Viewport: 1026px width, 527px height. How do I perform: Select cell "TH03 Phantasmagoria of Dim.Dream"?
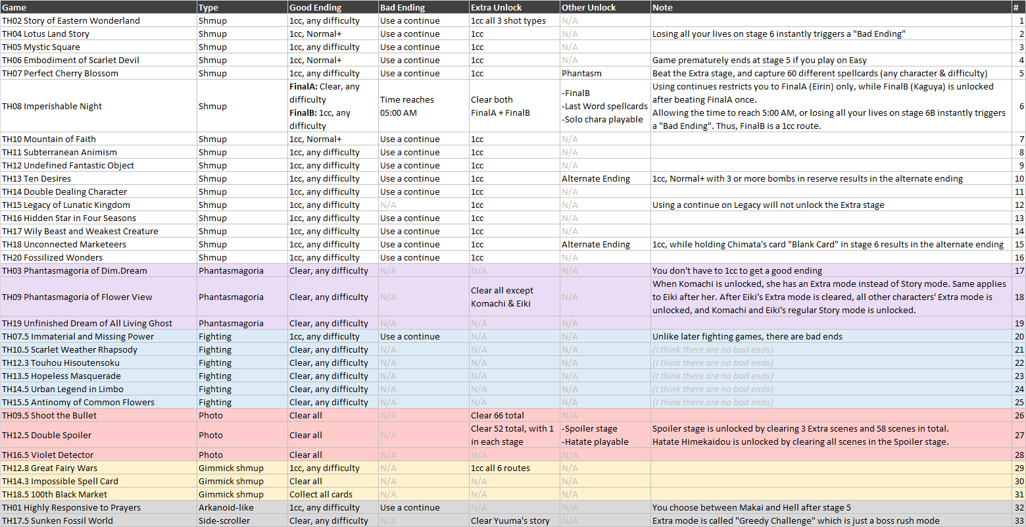click(99, 270)
